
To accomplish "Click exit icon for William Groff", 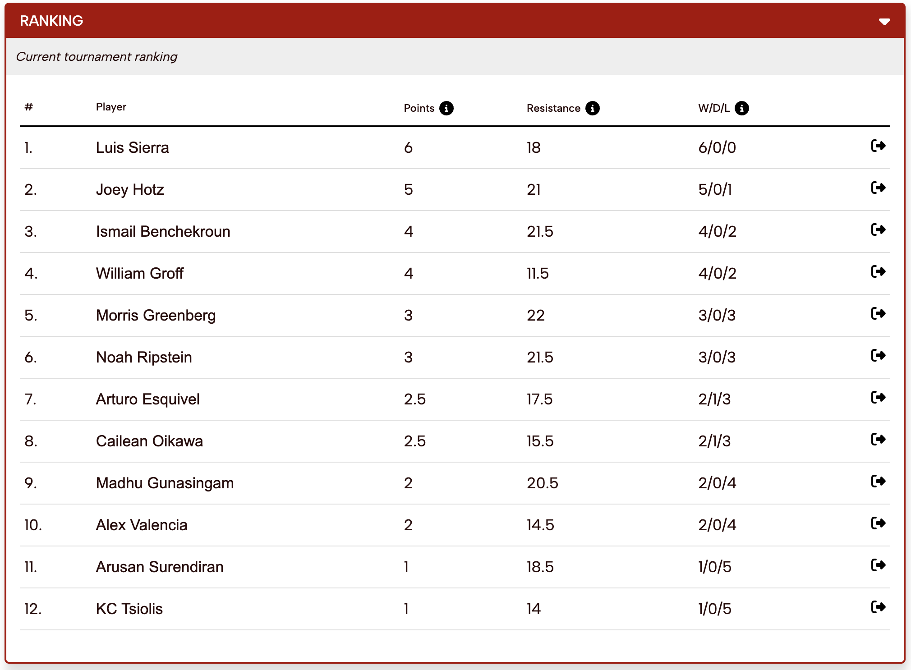I will pyautogui.click(x=878, y=272).
